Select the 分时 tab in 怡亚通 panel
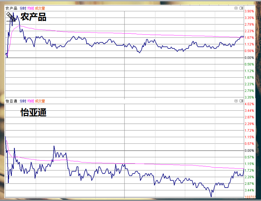 (23, 101)
